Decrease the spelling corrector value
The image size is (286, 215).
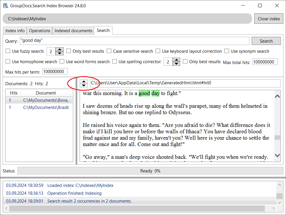tap(176, 63)
